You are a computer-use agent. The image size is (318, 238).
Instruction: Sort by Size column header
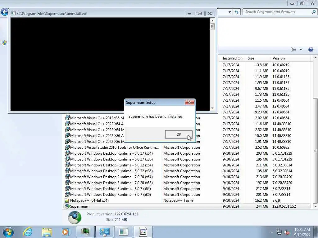(x=258, y=58)
